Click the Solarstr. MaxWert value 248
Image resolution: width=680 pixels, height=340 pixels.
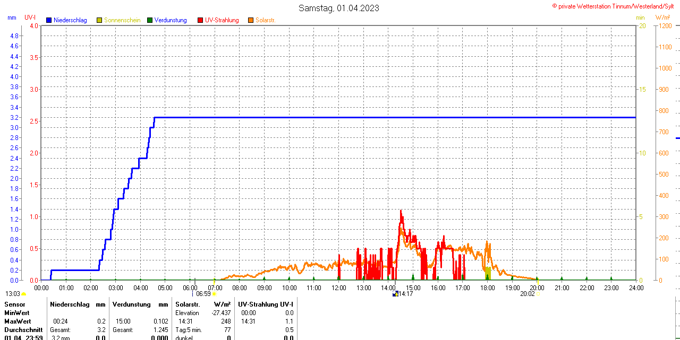(x=225, y=321)
